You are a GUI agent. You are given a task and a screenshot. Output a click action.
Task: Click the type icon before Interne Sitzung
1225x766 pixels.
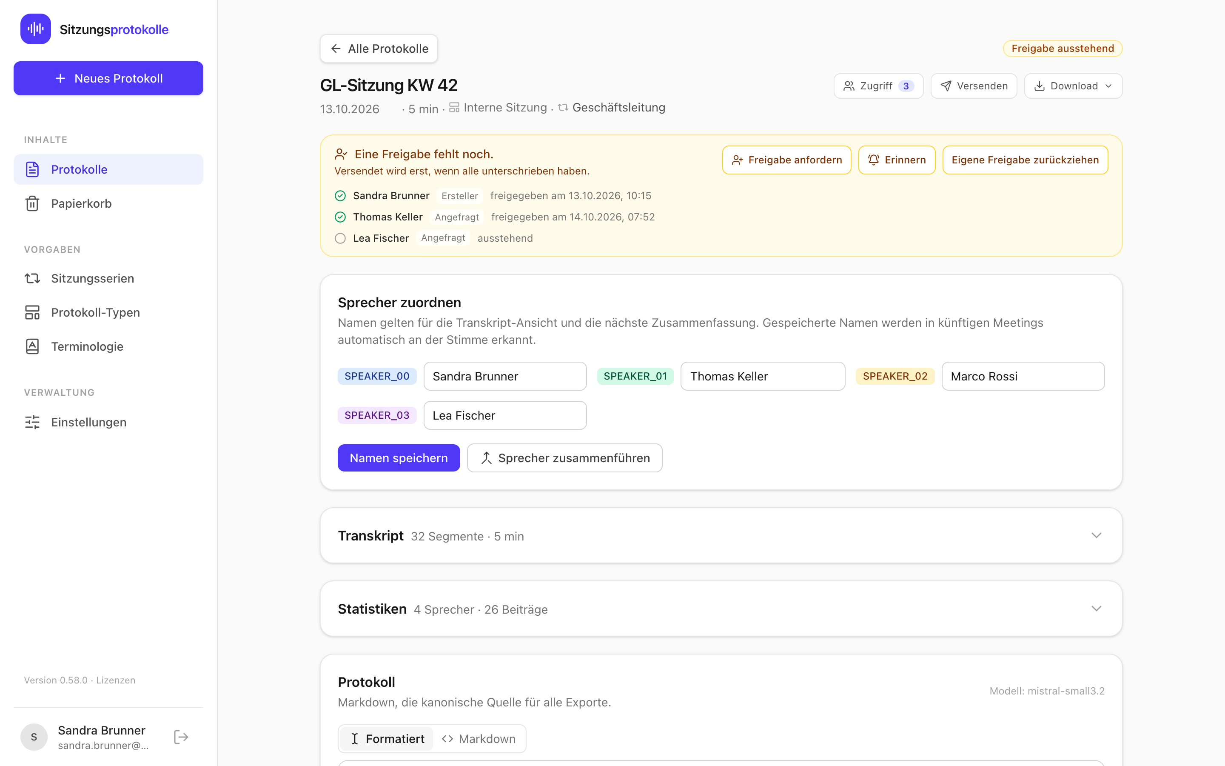pyautogui.click(x=454, y=107)
